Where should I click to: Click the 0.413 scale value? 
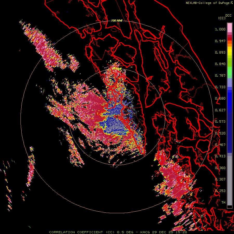point(220,156)
